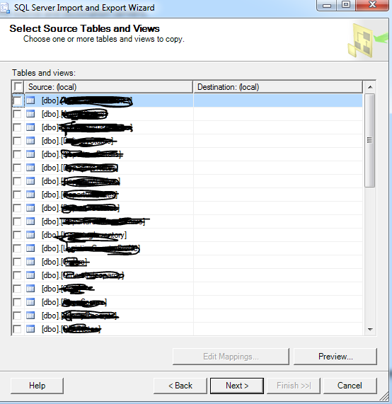The width and height of the screenshot is (392, 404).
Task: Tick the checkbox in the third table row
Action: [17, 127]
